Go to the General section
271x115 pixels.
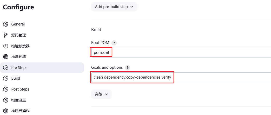click(18, 24)
